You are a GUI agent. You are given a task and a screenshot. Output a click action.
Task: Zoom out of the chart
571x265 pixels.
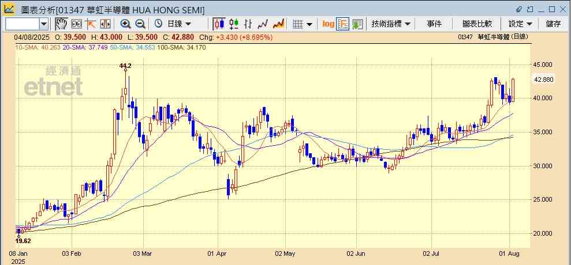[140, 24]
